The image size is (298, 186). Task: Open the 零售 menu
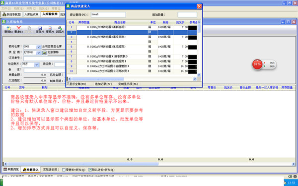(57, 8)
